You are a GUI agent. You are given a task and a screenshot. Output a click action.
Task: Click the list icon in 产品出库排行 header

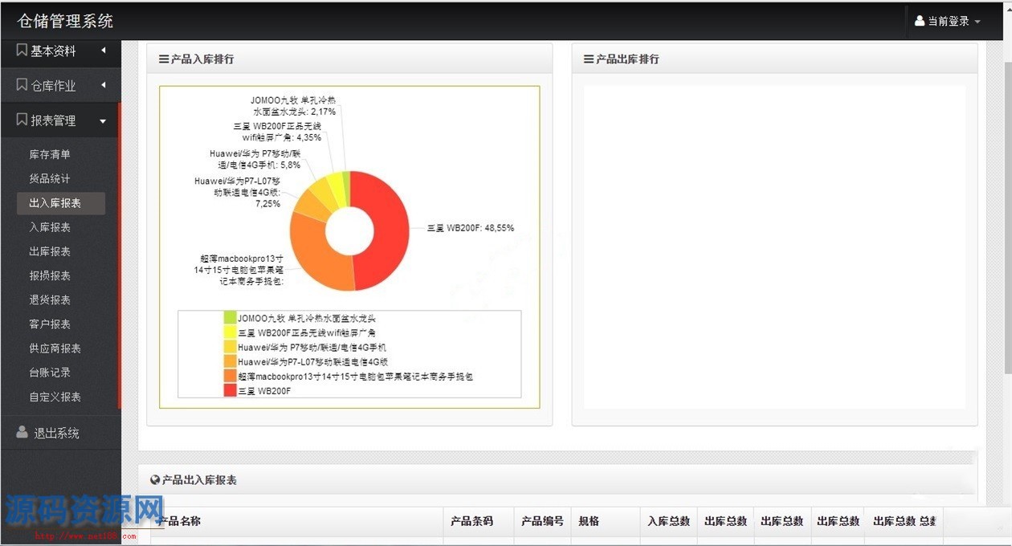[589, 59]
